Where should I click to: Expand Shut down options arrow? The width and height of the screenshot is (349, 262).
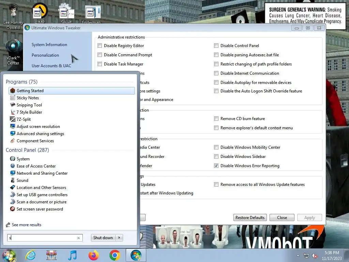click(x=119, y=238)
